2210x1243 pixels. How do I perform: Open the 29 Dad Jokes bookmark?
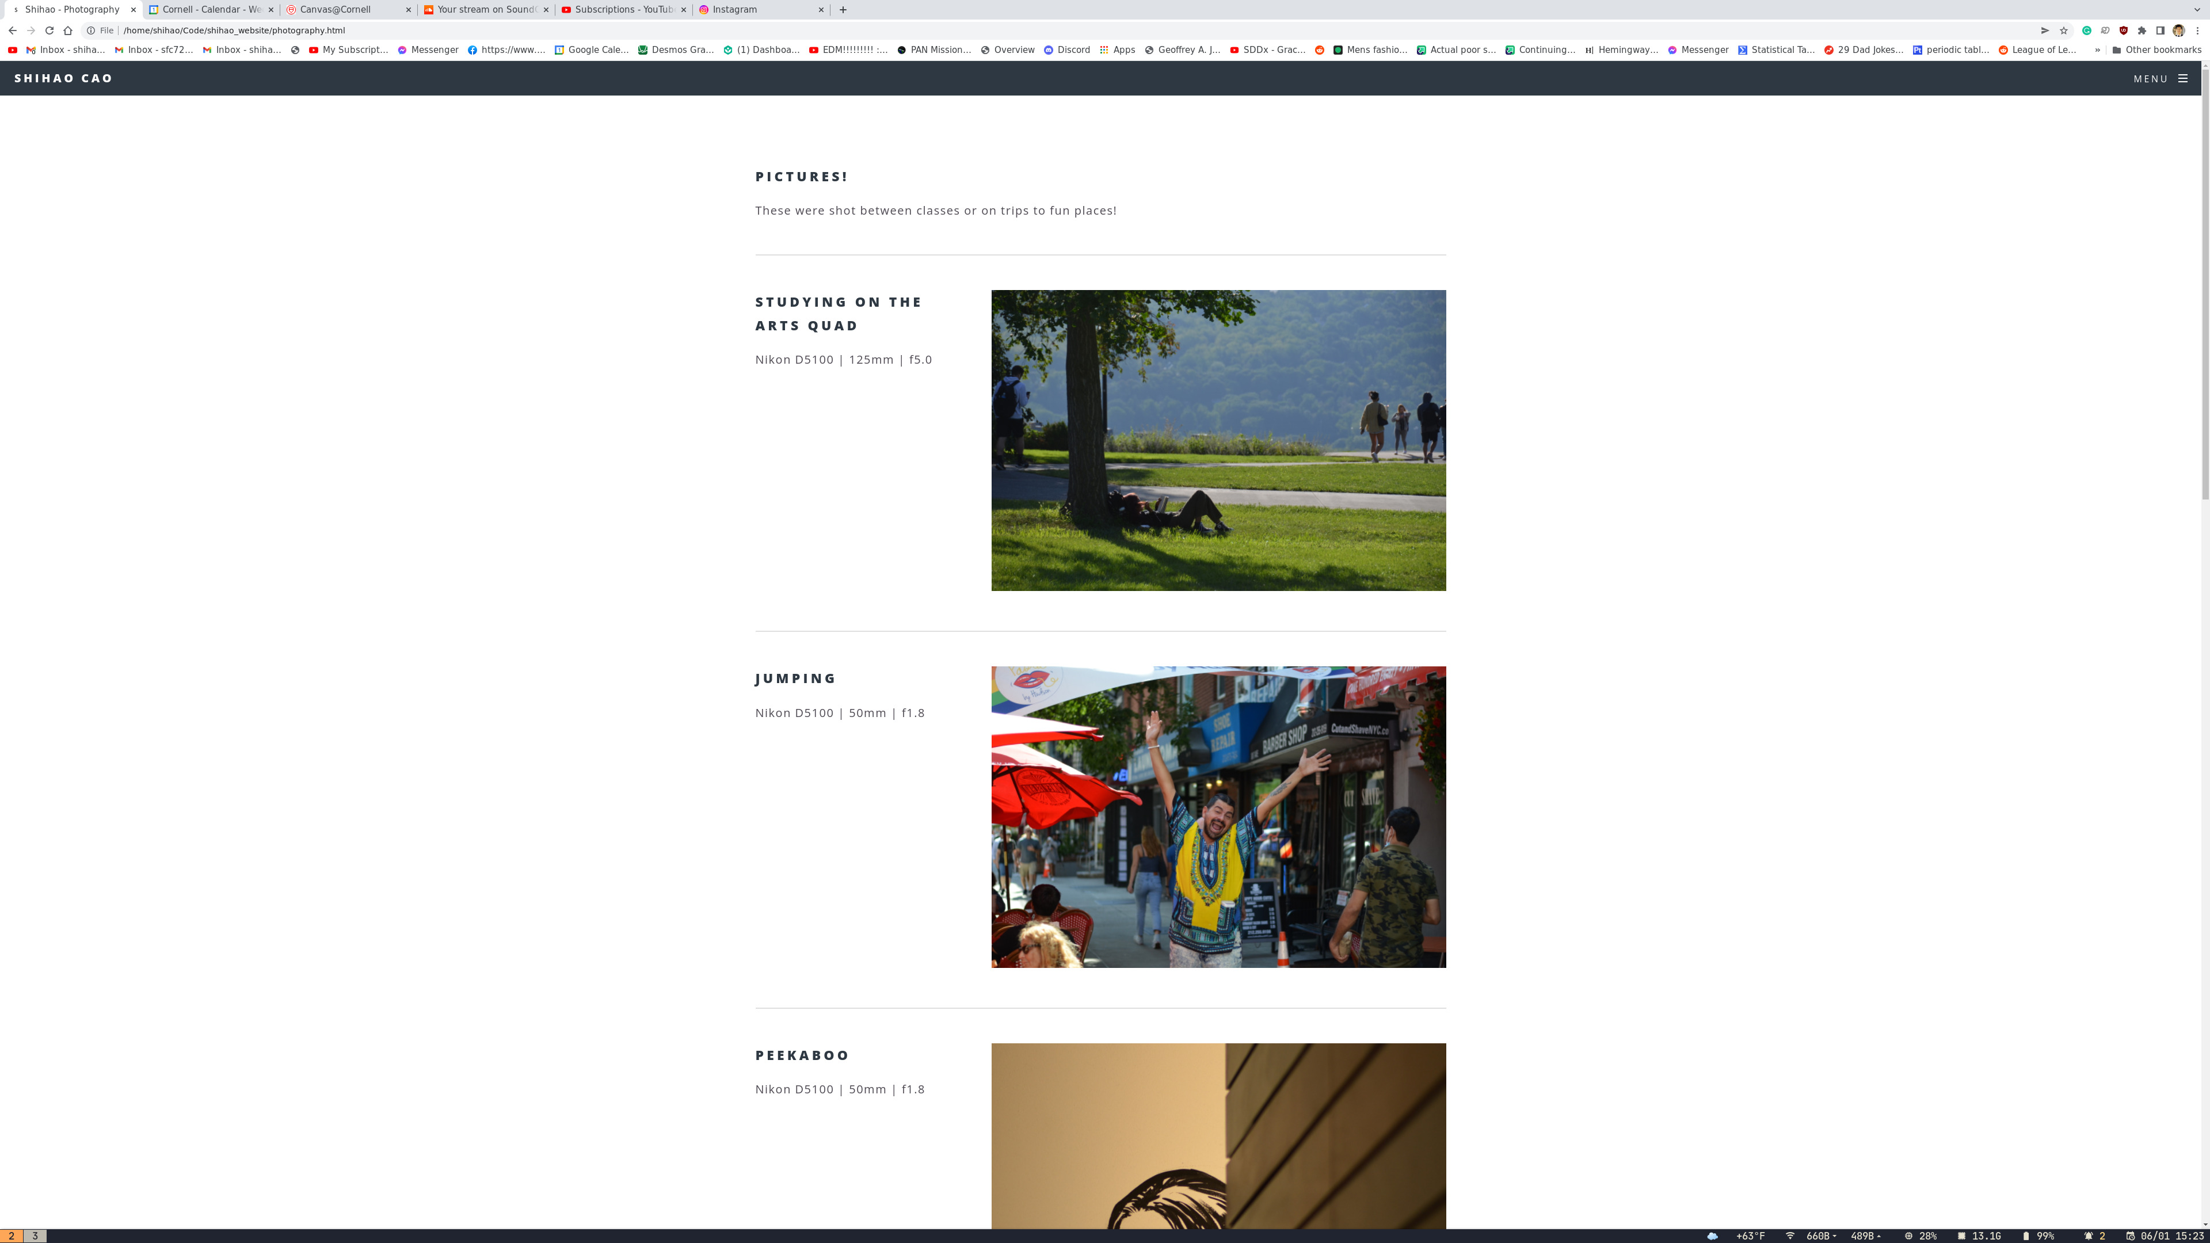pyautogui.click(x=1864, y=49)
